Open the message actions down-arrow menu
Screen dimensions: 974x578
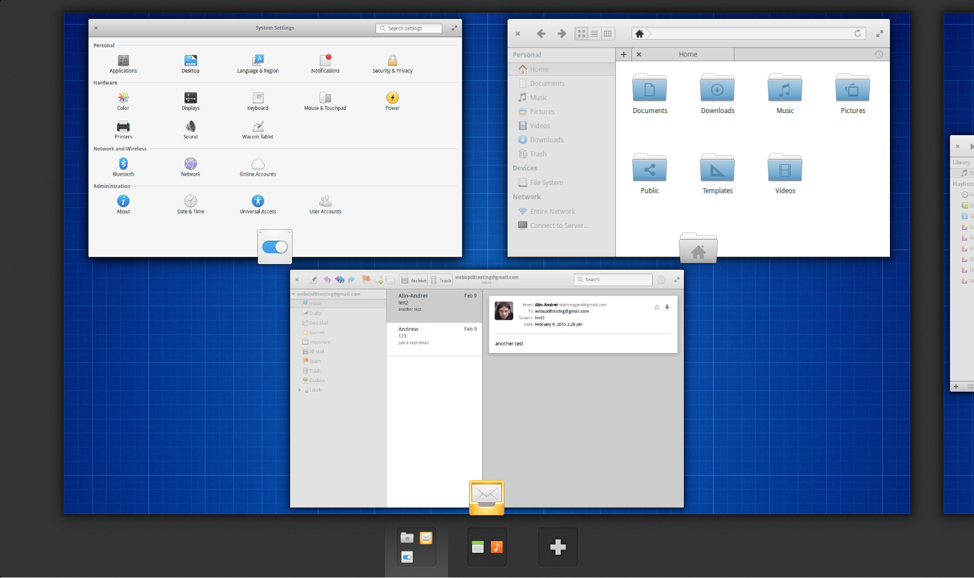667,307
